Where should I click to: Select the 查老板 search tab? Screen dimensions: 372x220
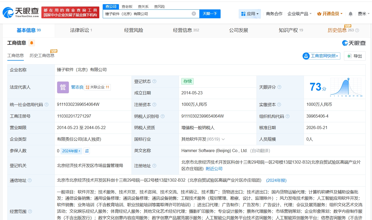(127, 7)
